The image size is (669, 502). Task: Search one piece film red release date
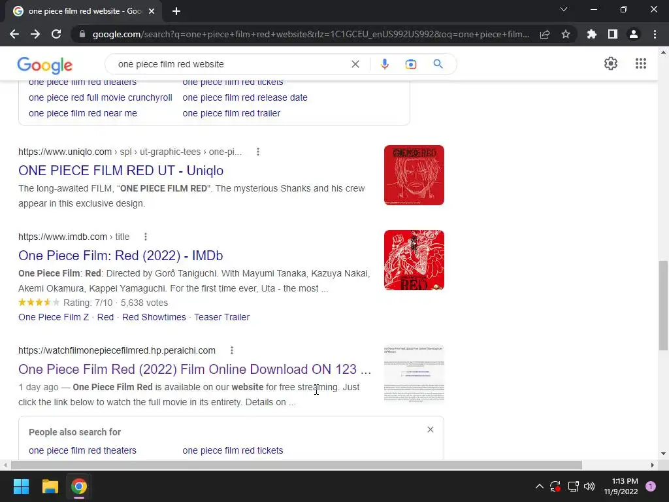tap(245, 97)
